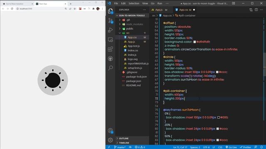Open the remote window button in the status bar
Screen dimensions: 266x149
[x=109, y=147]
